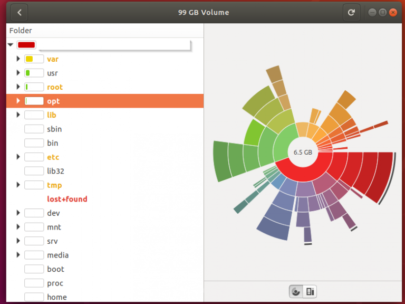Viewport: 405px width, 304px height.
Task: Switch to treemap chart view
Action: (x=310, y=291)
